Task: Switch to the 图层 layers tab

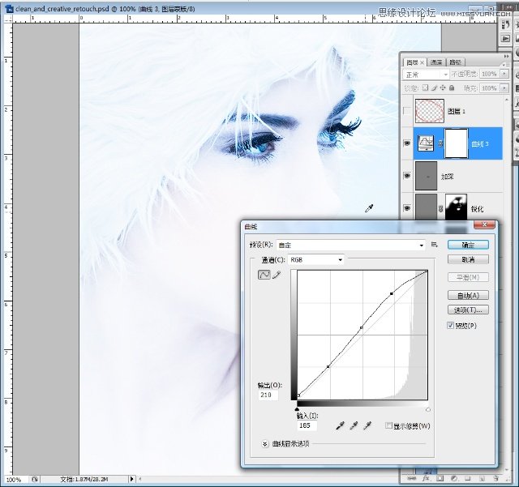Action: [414, 62]
